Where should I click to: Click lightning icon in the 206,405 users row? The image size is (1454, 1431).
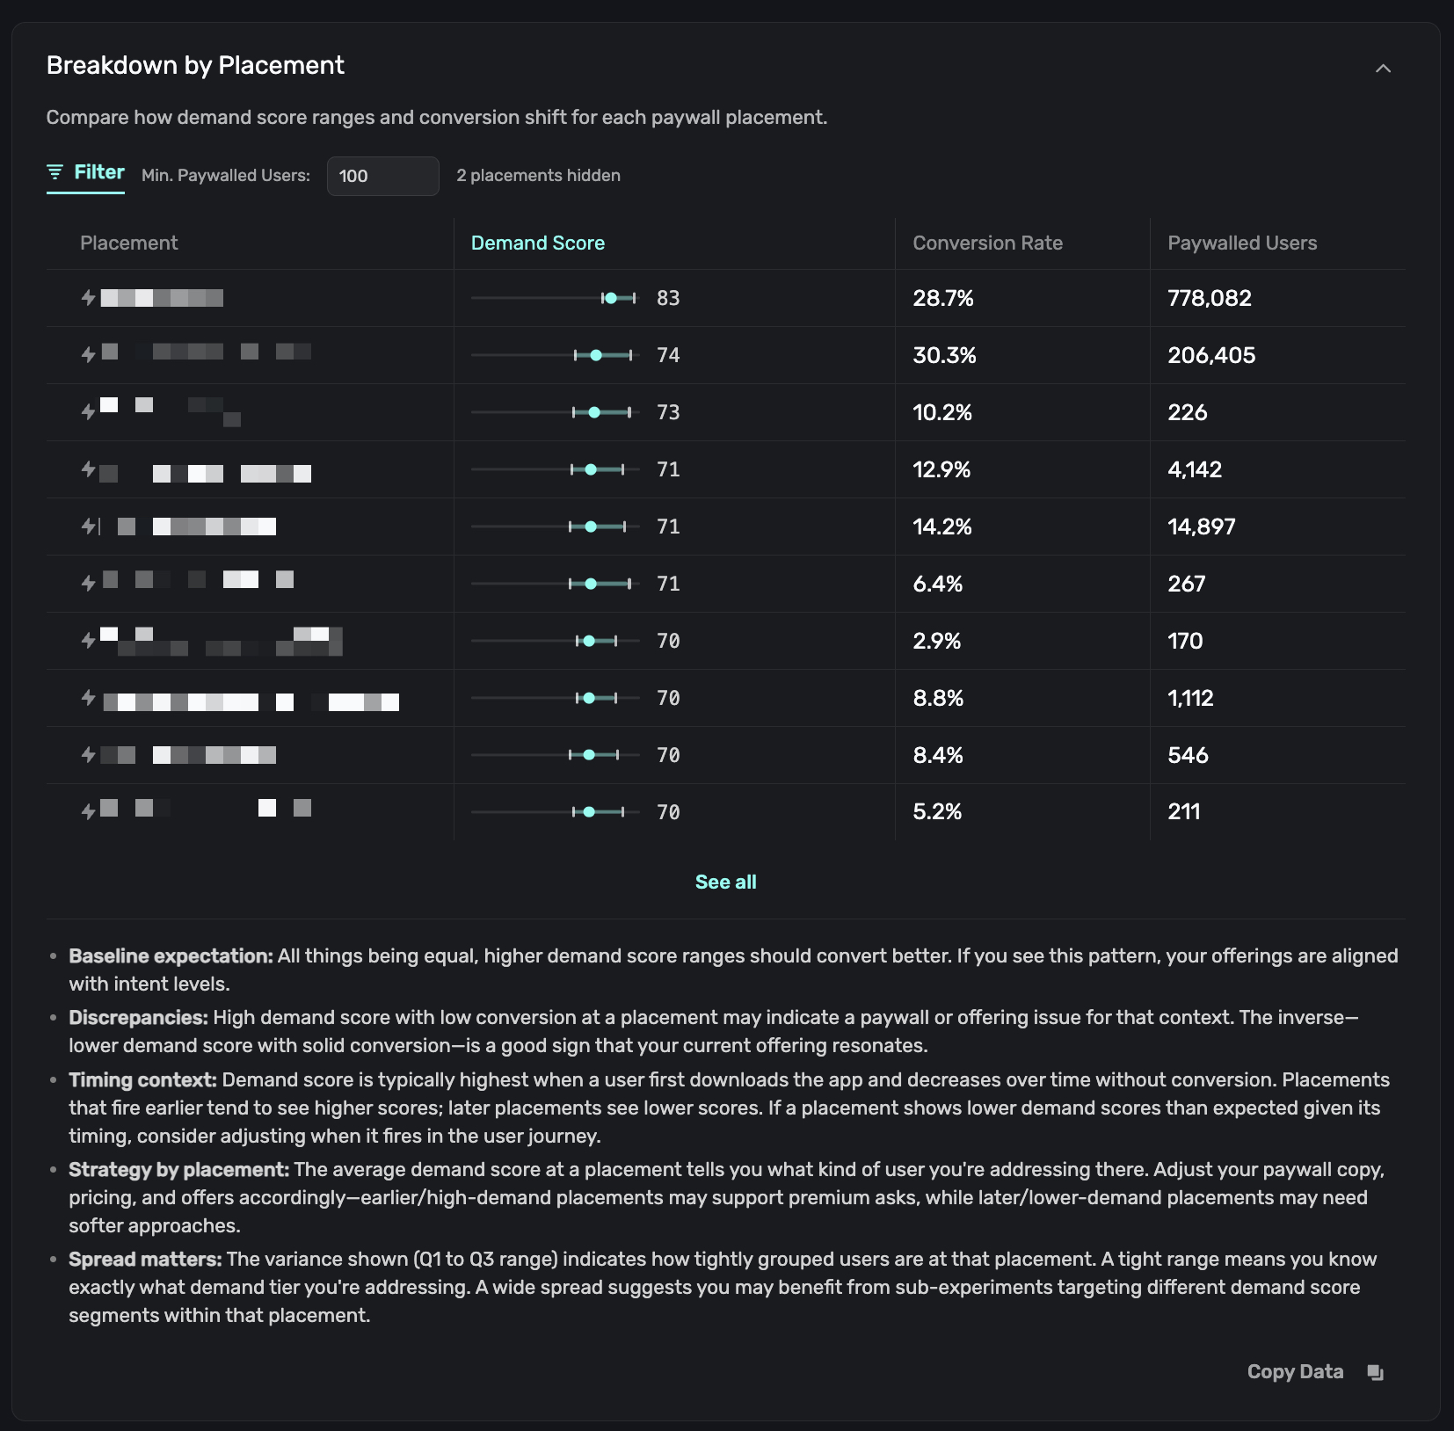[88, 354]
